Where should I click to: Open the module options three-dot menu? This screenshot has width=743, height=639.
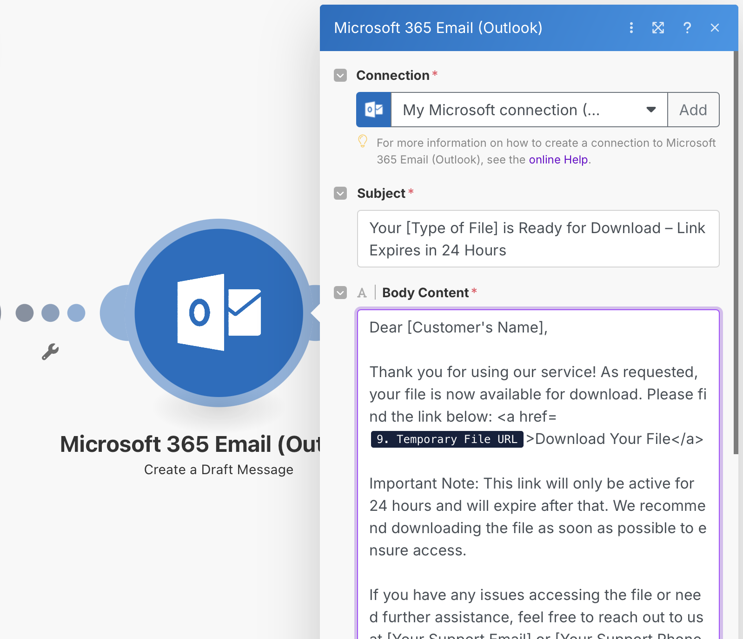(631, 28)
